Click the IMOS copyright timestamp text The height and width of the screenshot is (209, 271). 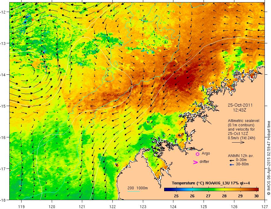point(269,158)
